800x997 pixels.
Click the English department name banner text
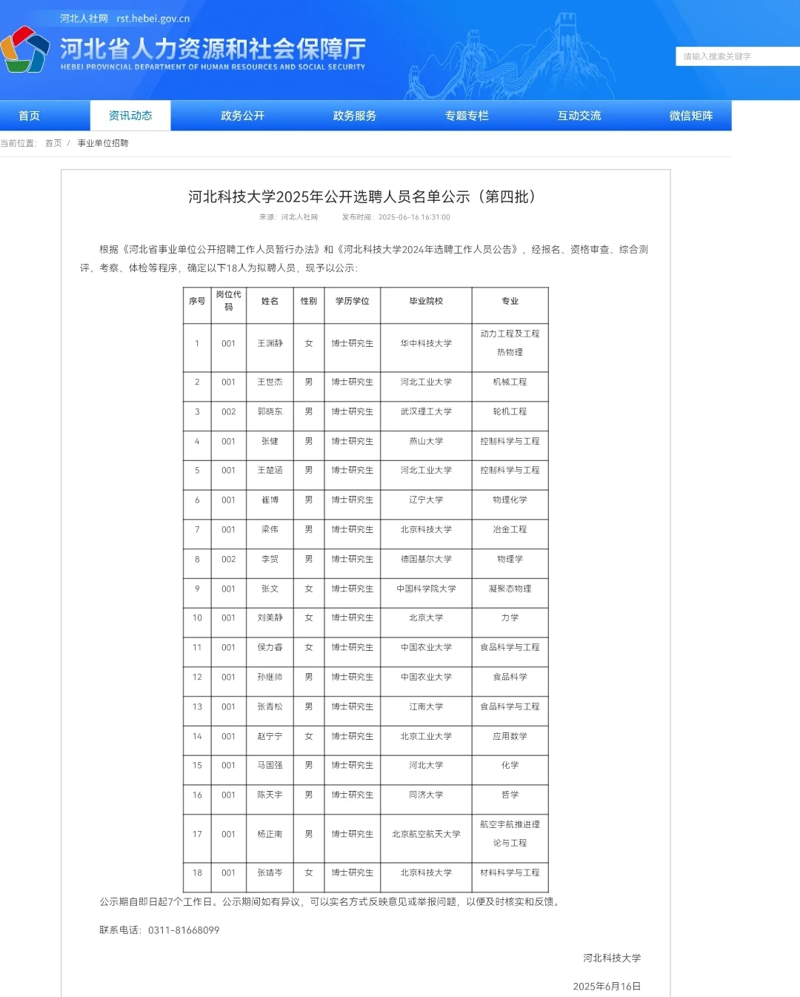(213, 67)
